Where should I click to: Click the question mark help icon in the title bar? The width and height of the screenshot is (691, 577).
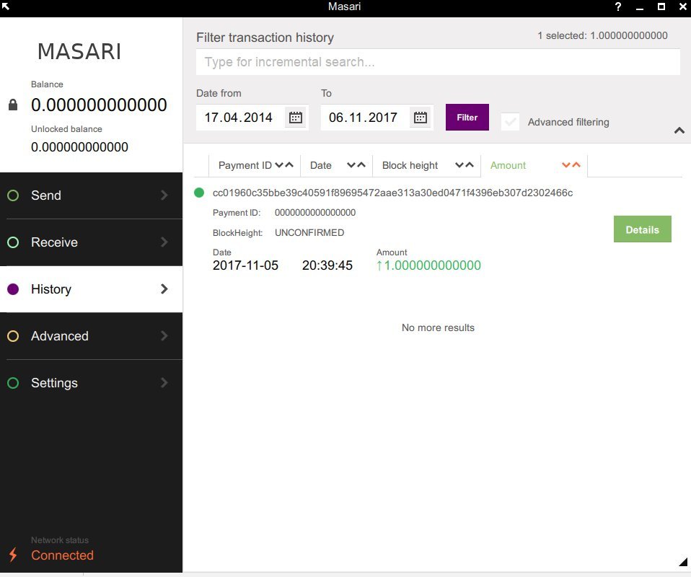pyautogui.click(x=618, y=6)
